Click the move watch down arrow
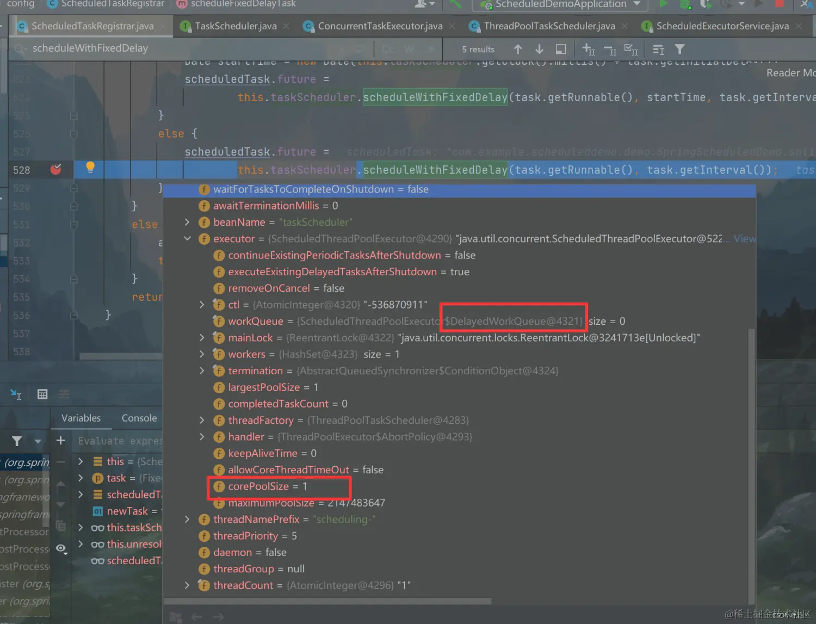Image resolution: width=816 pixels, height=624 pixels. (61, 504)
